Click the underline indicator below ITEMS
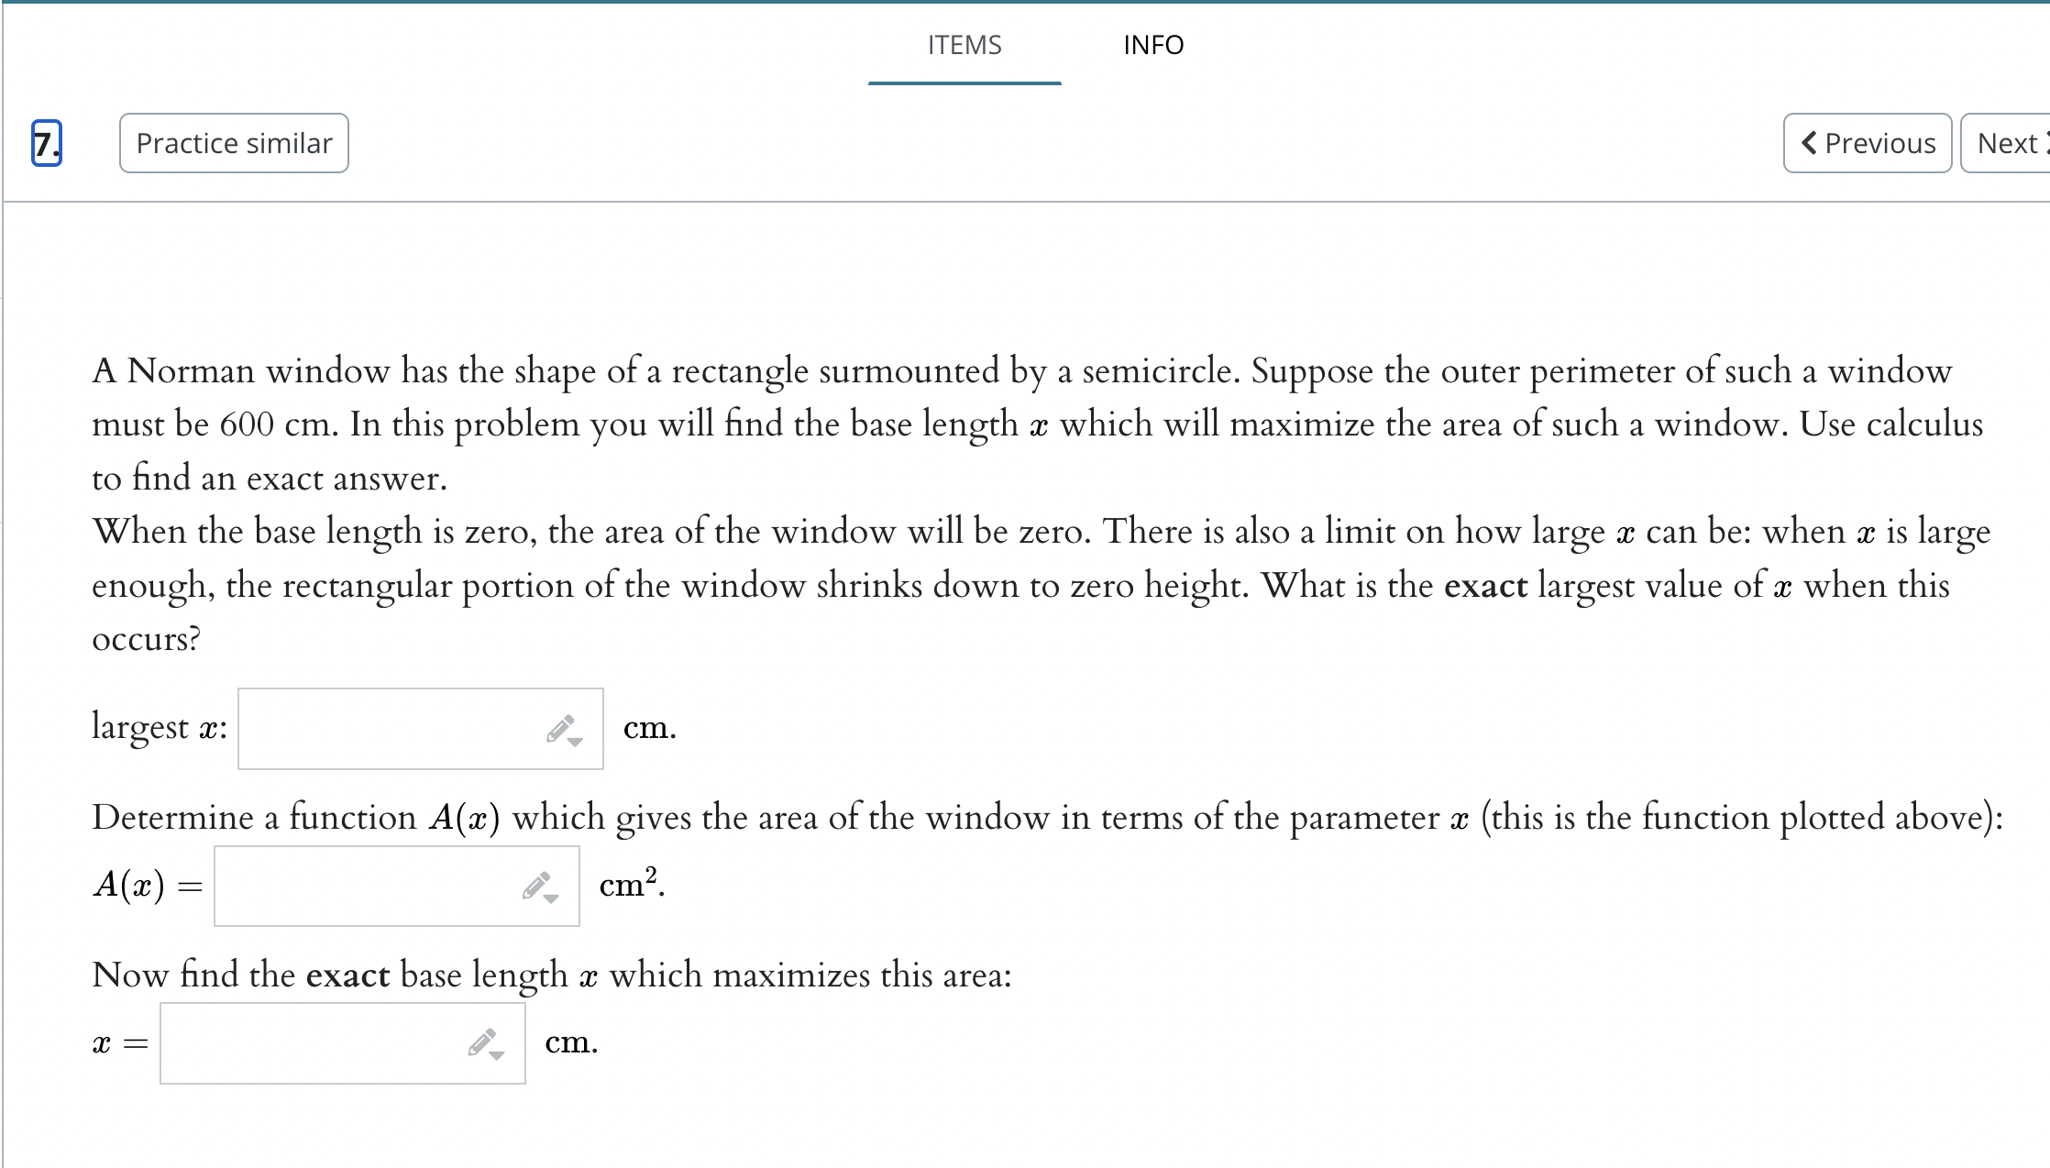The image size is (2050, 1168). click(963, 83)
